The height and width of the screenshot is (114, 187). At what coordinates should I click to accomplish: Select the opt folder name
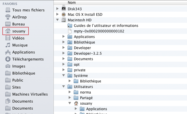(x=77, y=65)
